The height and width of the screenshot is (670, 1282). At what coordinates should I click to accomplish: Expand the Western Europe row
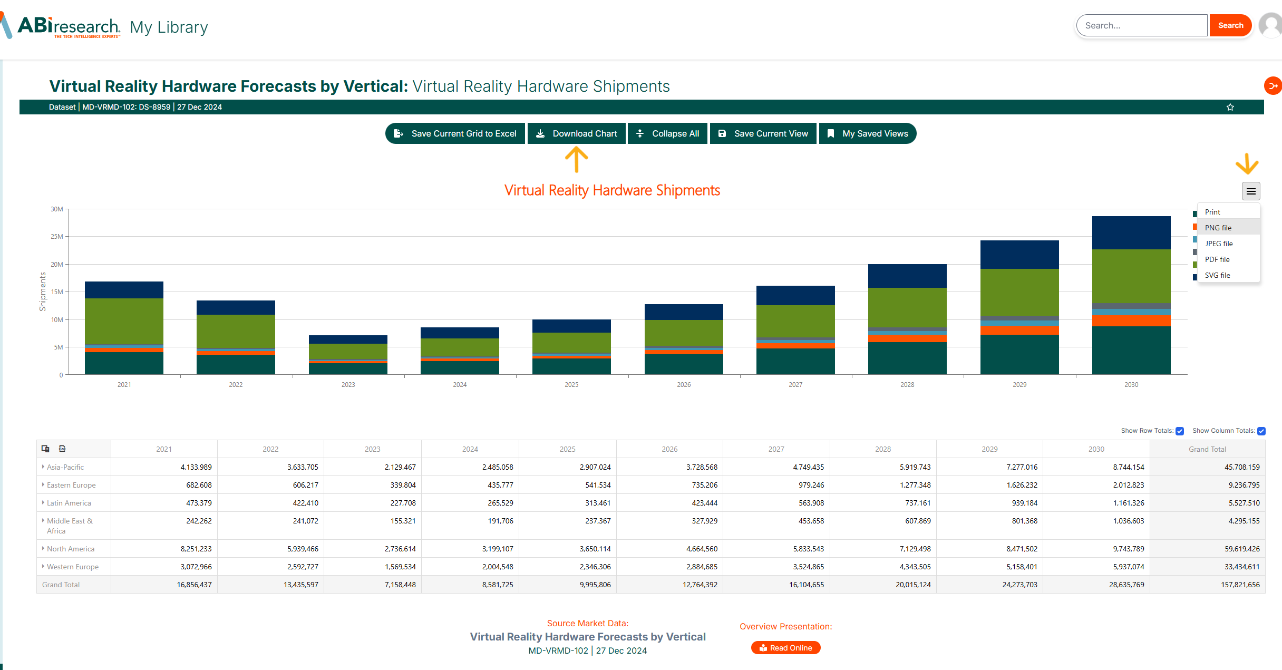43,566
